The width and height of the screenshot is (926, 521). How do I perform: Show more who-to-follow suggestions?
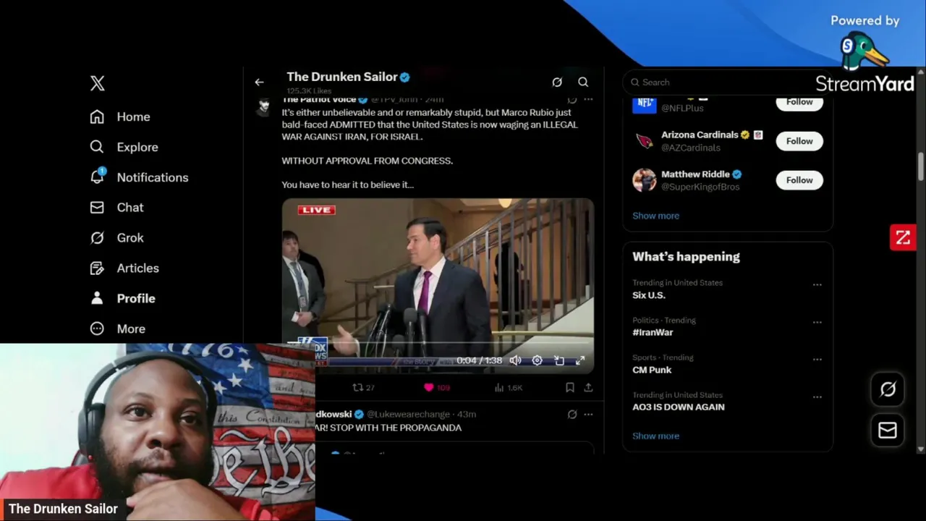click(x=655, y=216)
